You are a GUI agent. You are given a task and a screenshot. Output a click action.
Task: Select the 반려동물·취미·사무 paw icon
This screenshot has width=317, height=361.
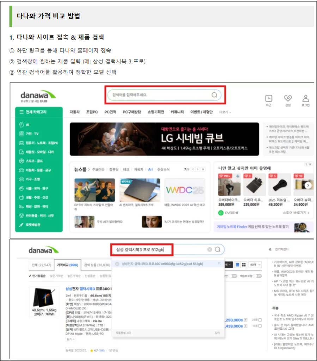pyautogui.click(x=22, y=215)
